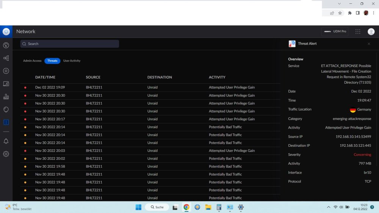Open Task View in the taskbar
The image size is (379, 213).
pos(175,207)
